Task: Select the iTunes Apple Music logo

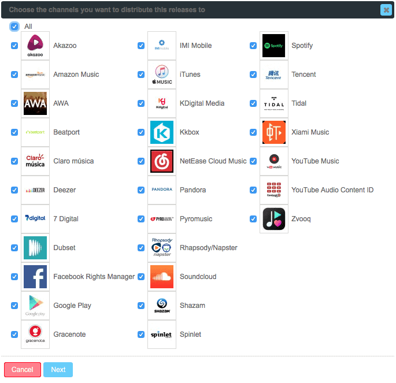Action: [162, 75]
